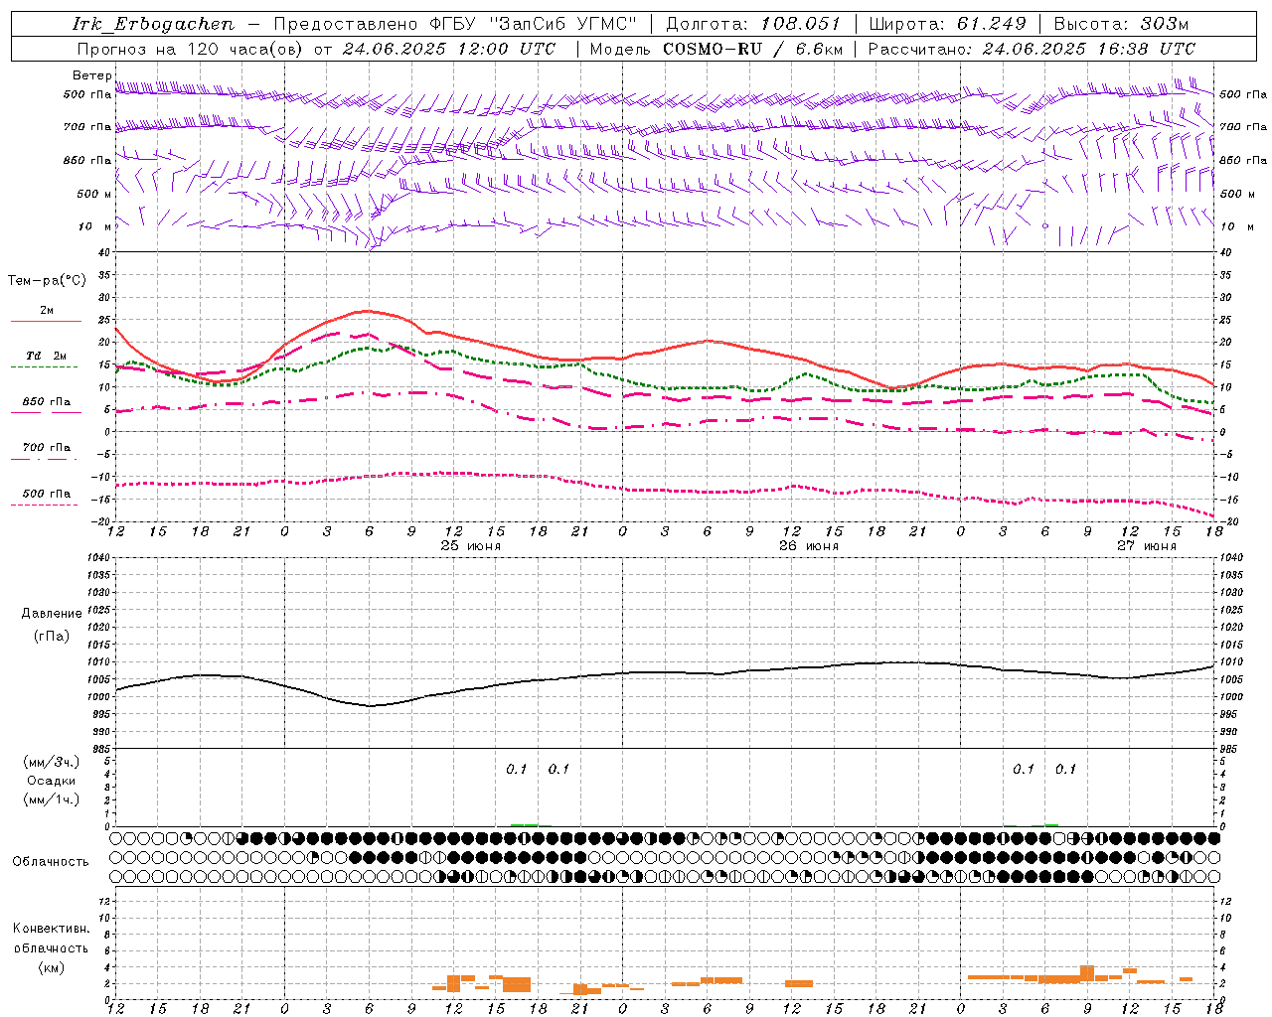Screen dimensions: 1272x1017
Task: Click the 850 гПа temperature legend label
Action: [47, 401]
